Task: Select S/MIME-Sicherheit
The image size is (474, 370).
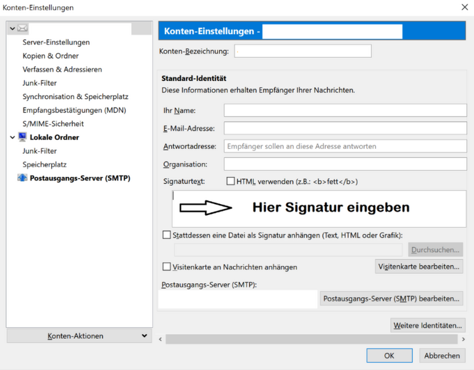Action: point(53,124)
